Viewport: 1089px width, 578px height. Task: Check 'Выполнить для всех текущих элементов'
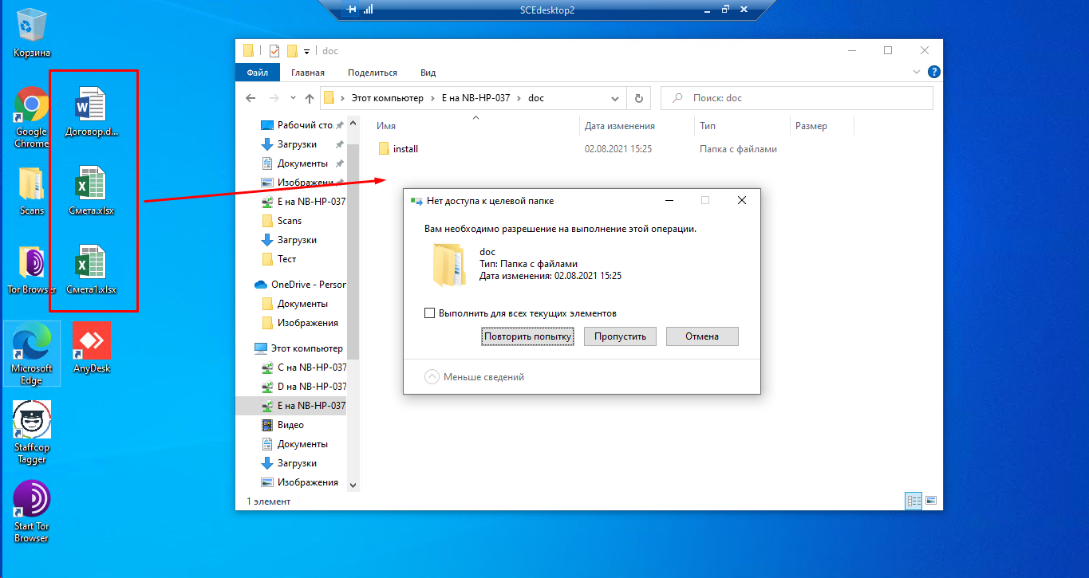430,313
